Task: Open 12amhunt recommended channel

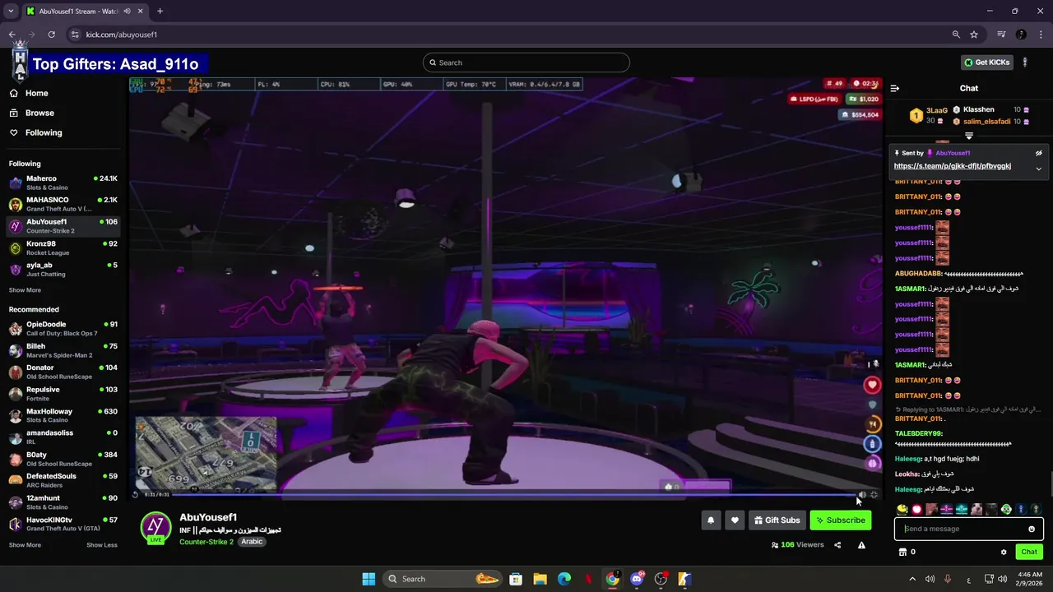Action: click(63, 502)
